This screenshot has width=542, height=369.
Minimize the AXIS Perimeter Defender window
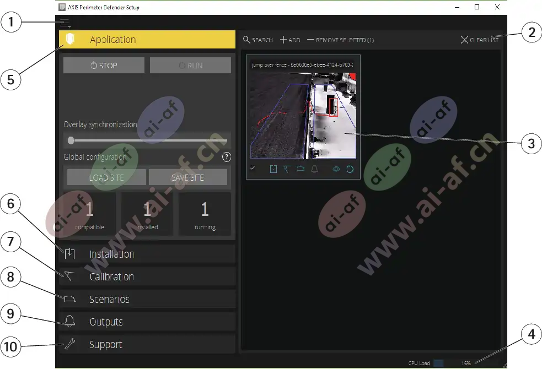457,7
